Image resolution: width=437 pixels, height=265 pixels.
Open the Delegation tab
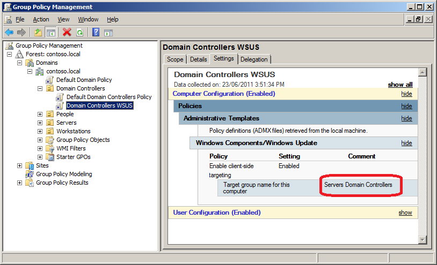pos(254,59)
